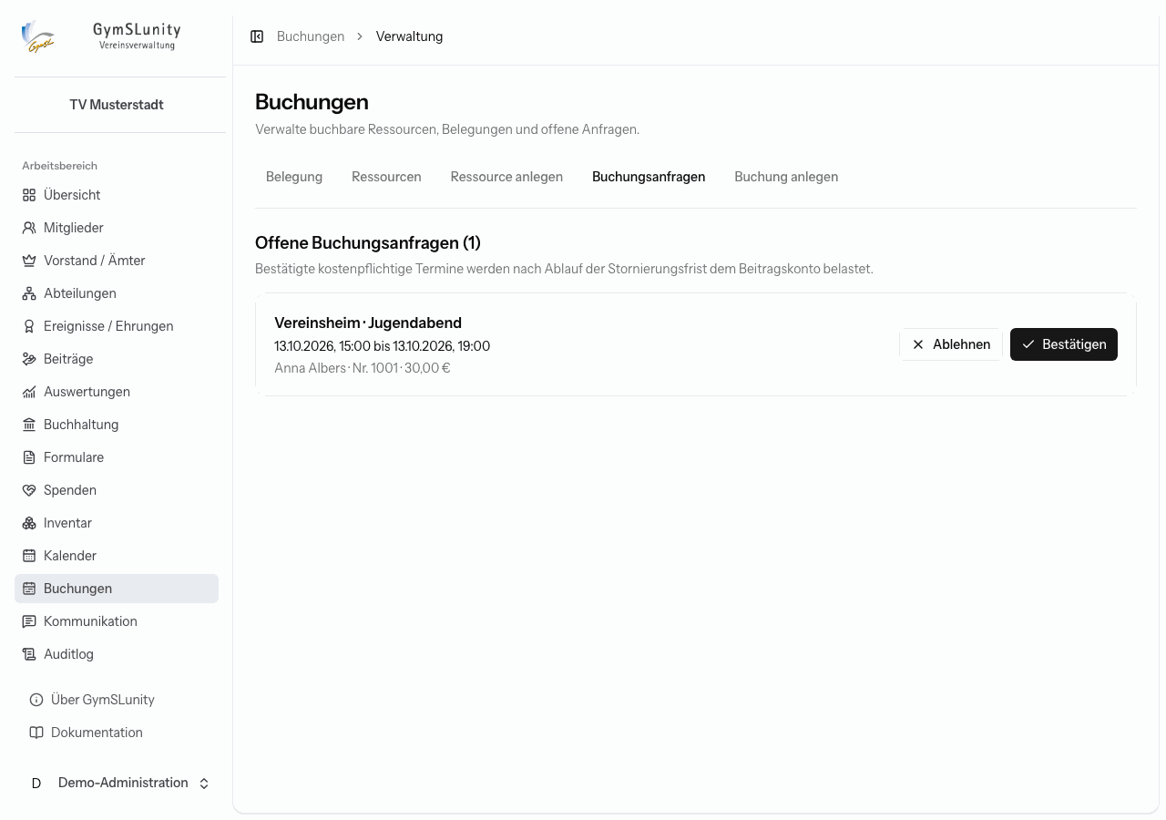The width and height of the screenshot is (1166, 820).
Task: Click the D avatar for Demo-Administration
Action: (36, 784)
